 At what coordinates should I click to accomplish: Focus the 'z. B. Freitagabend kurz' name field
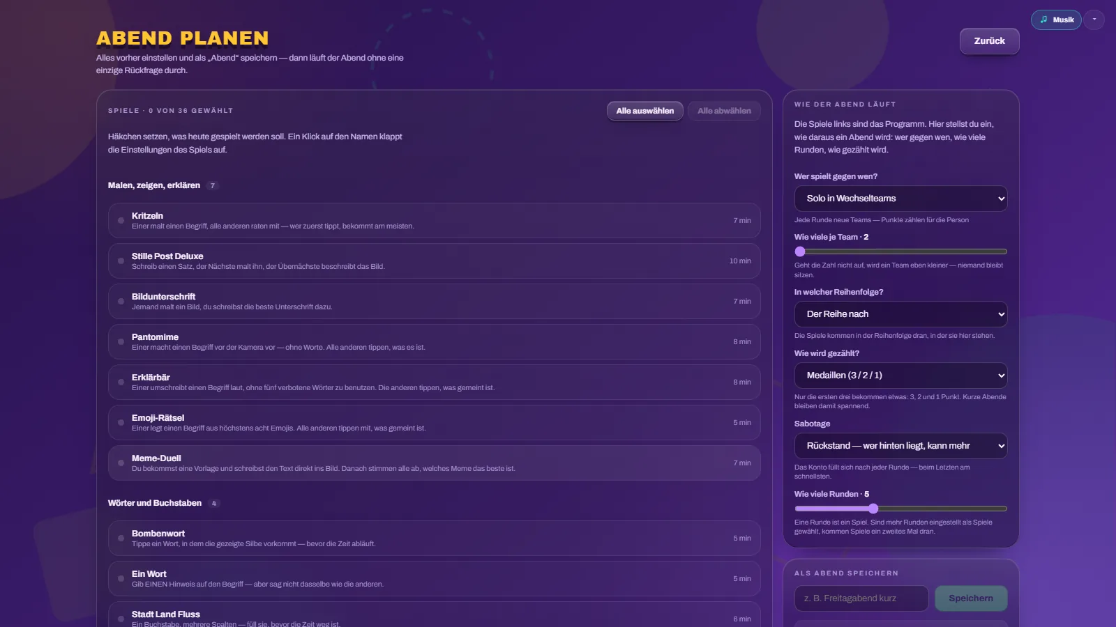click(x=861, y=598)
